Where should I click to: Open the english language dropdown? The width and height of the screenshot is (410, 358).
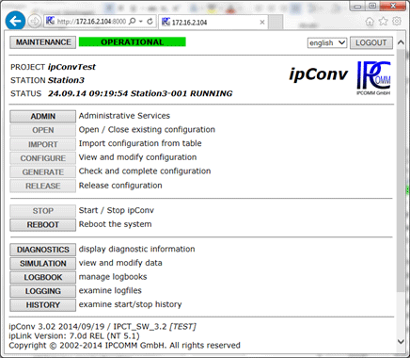327,42
